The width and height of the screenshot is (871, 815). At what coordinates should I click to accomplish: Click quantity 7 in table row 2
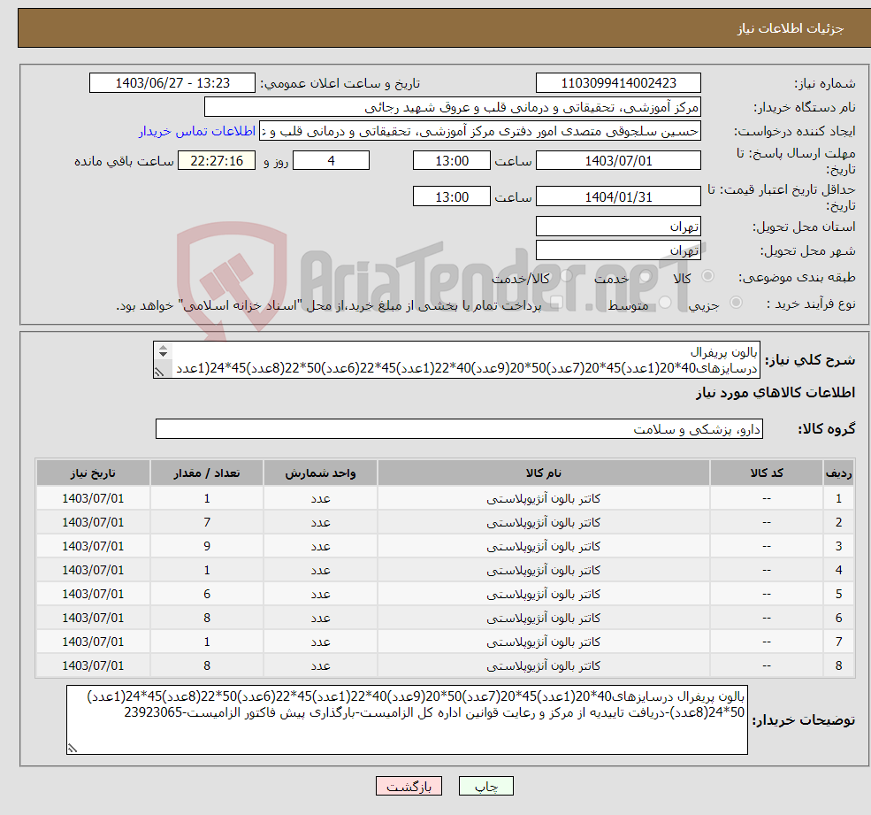pos(207,523)
